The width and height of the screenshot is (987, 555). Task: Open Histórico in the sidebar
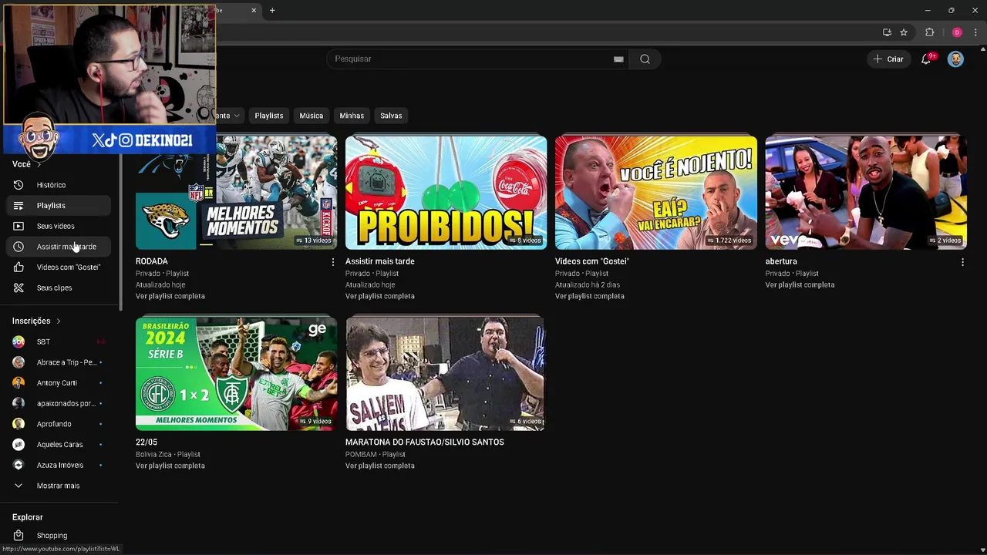pyautogui.click(x=58, y=185)
